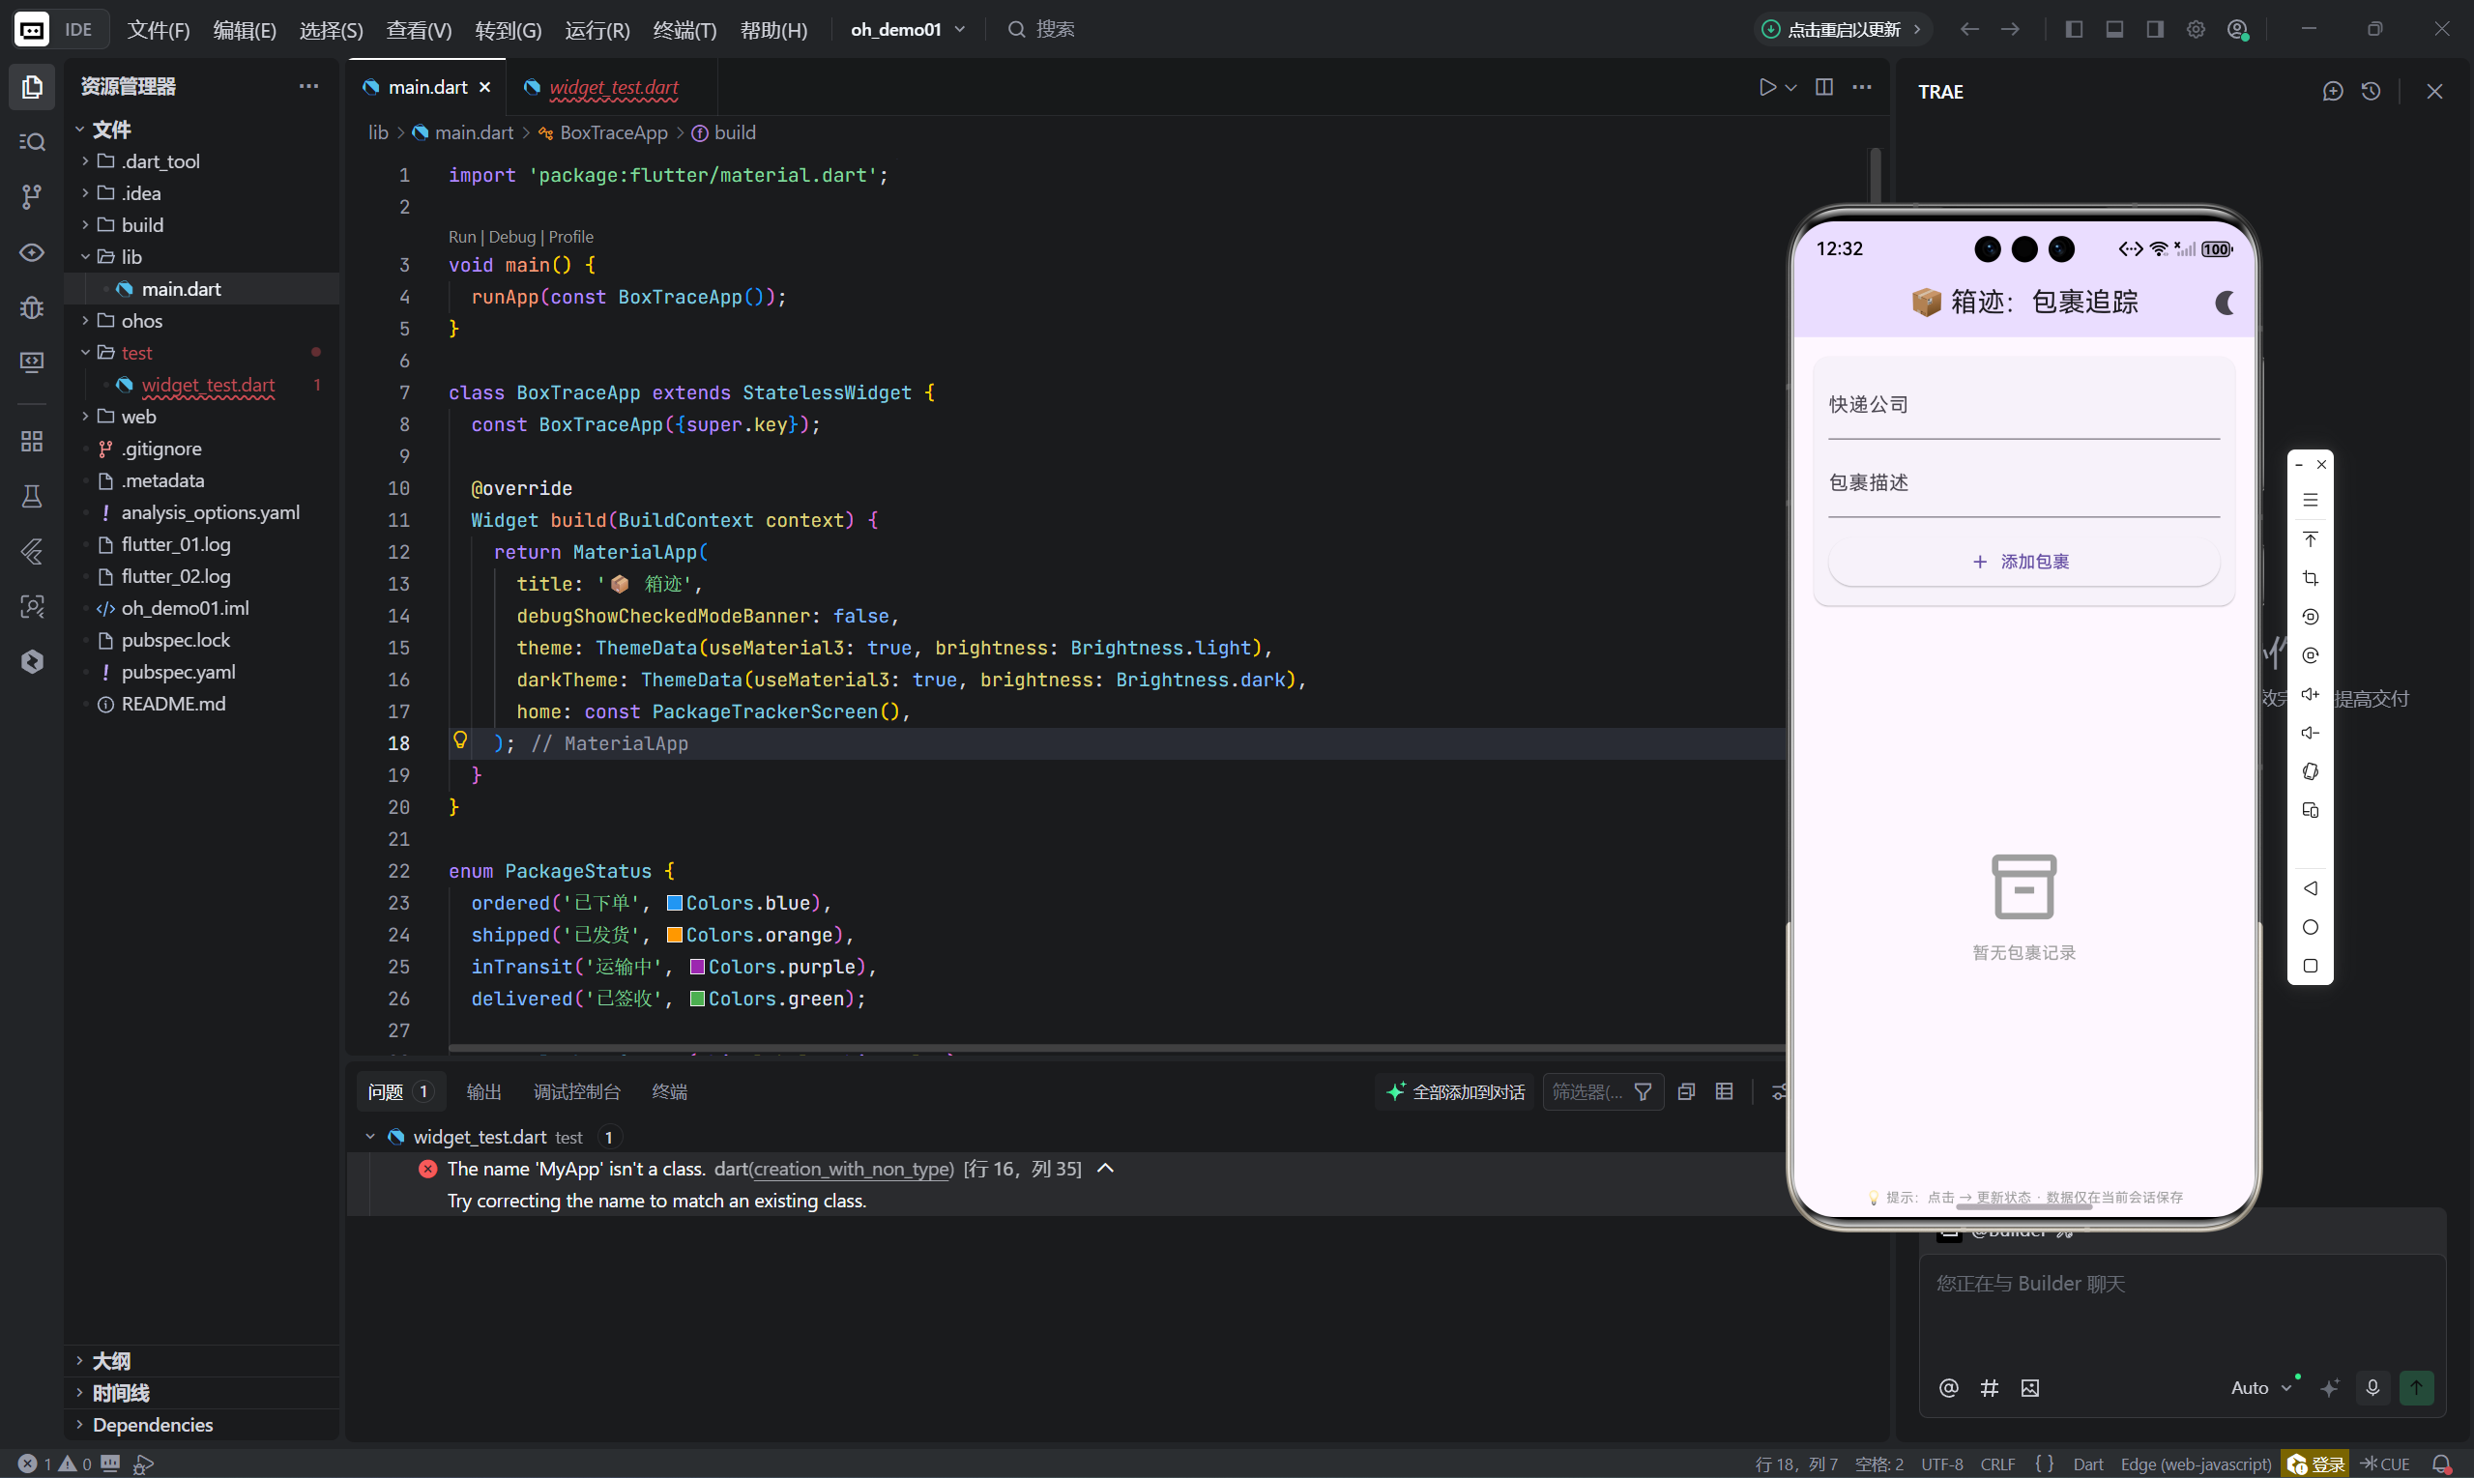This screenshot has width=2474, height=1478.
Task: Toggle the bottom panel layout icon
Action: [x=2114, y=29]
